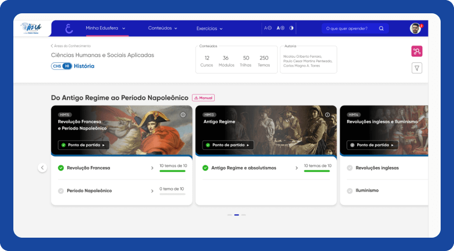Show info for Revolução Francesa card

pos(183,115)
